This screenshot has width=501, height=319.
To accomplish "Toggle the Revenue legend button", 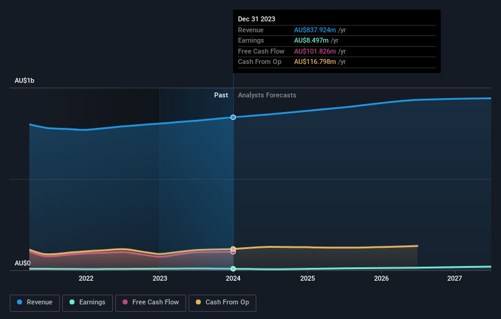I will pos(35,303).
